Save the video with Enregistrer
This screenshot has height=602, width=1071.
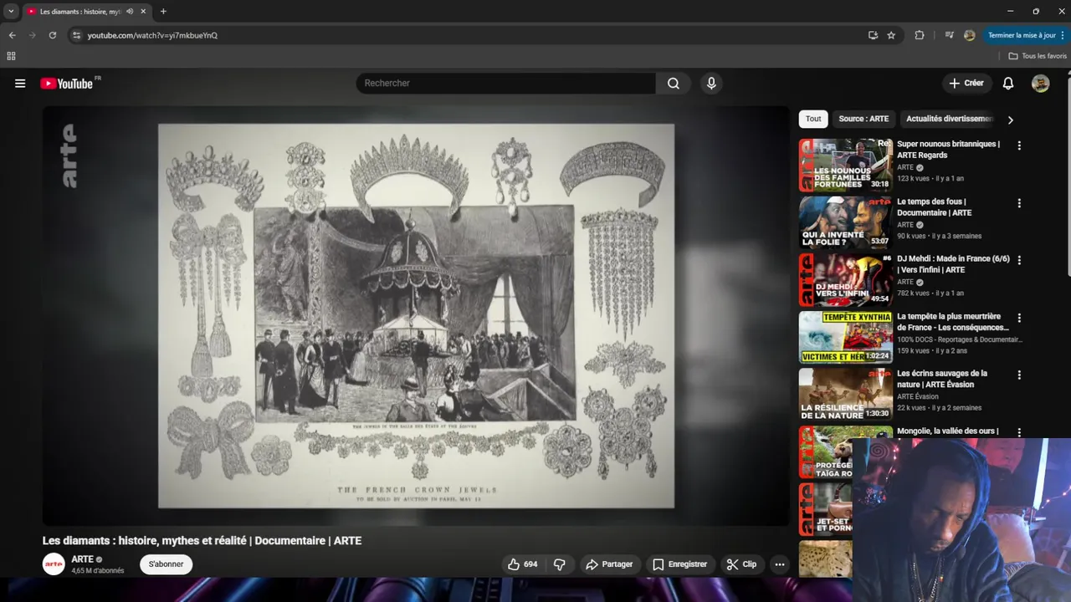point(680,564)
